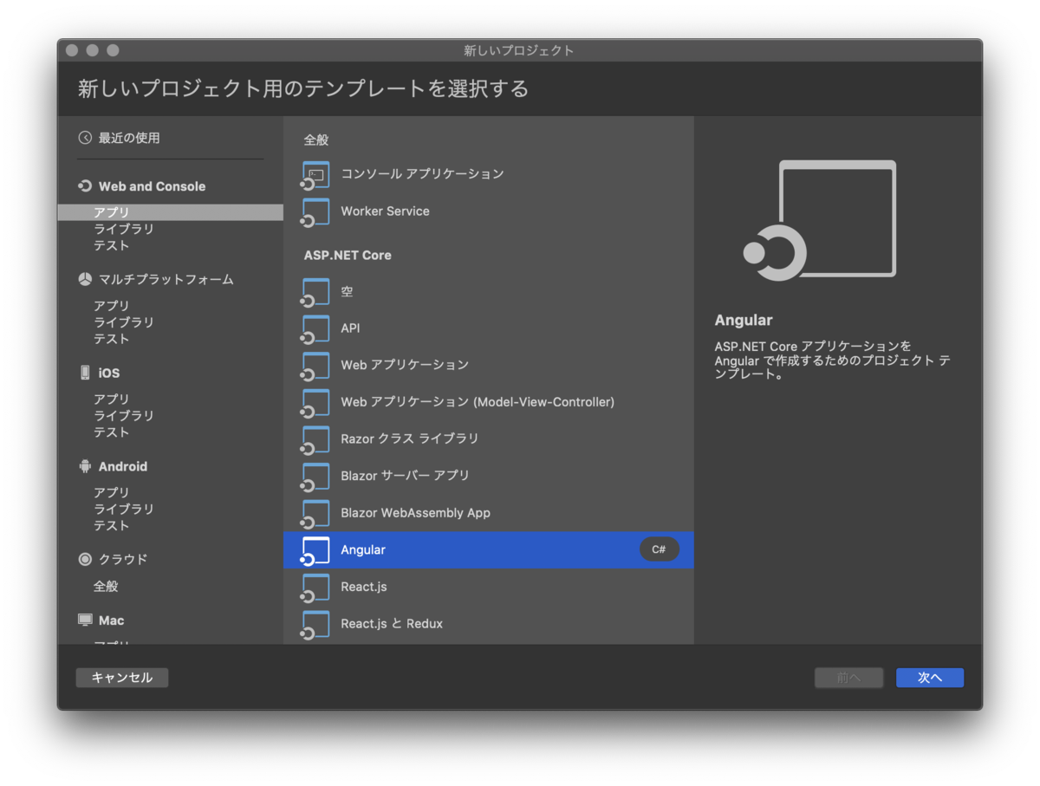Click the React.js template icon
The width and height of the screenshot is (1040, 786).
pos(315,588)
